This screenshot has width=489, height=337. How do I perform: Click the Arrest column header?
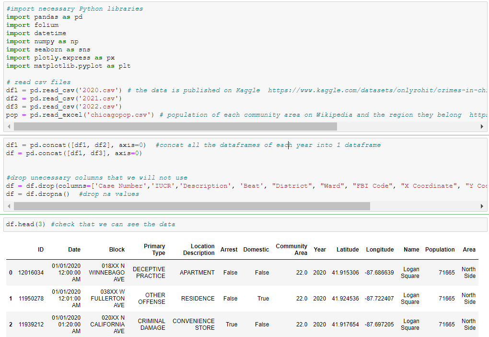click(x=229, y=250)
